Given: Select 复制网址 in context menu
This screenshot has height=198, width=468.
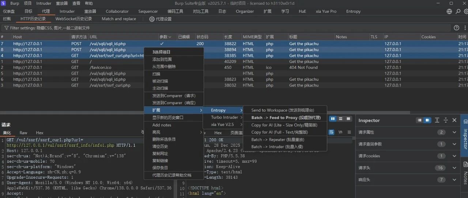Looking at the screenshot, I should (x=174, y=154).
